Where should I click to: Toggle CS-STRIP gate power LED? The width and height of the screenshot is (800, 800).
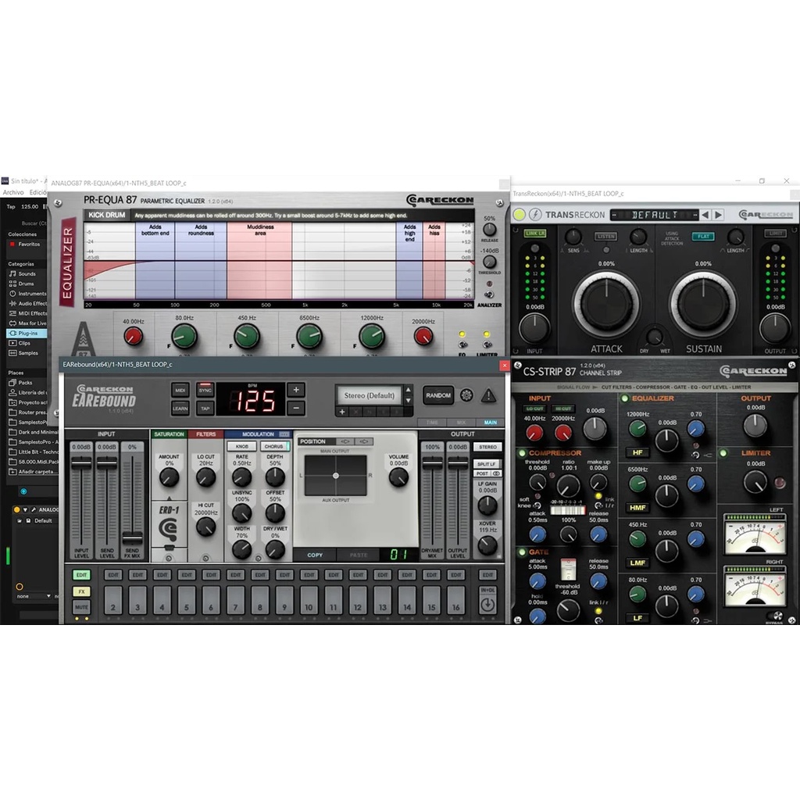521,552
